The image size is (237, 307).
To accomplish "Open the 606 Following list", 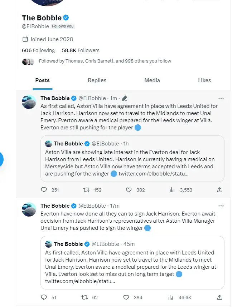I will 38,50.
